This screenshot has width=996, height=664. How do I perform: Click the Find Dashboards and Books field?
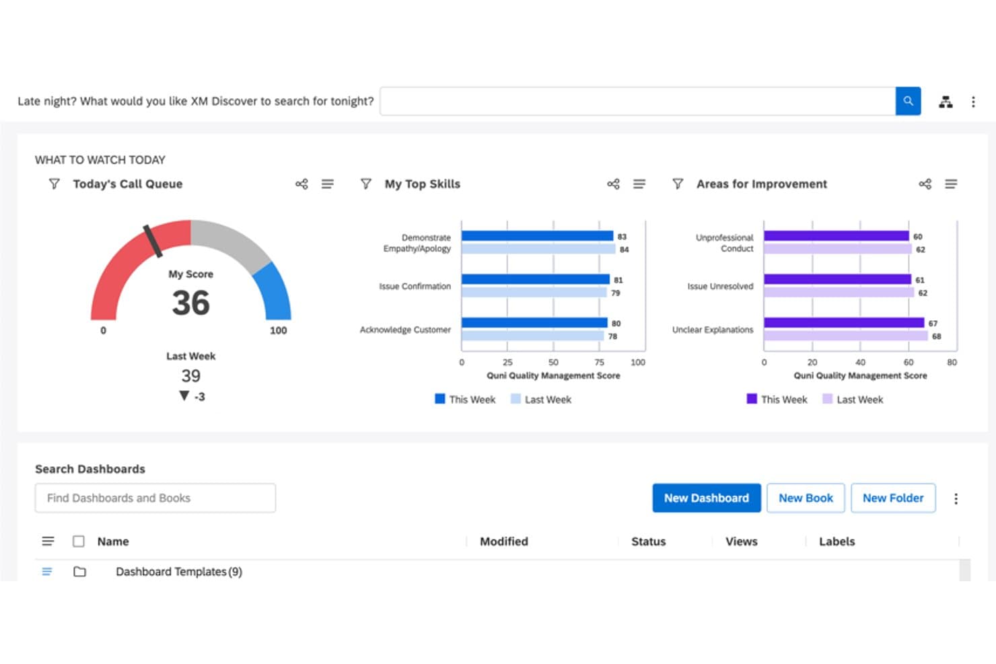point(155,498)
